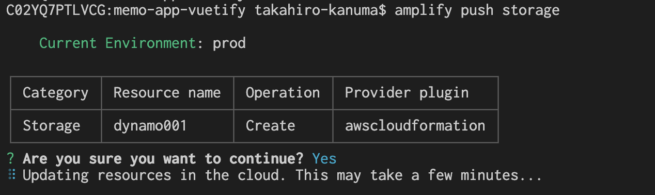Screen dimensions: 655x195
Task: Select the Storage category cell
Action: (56, 126)
